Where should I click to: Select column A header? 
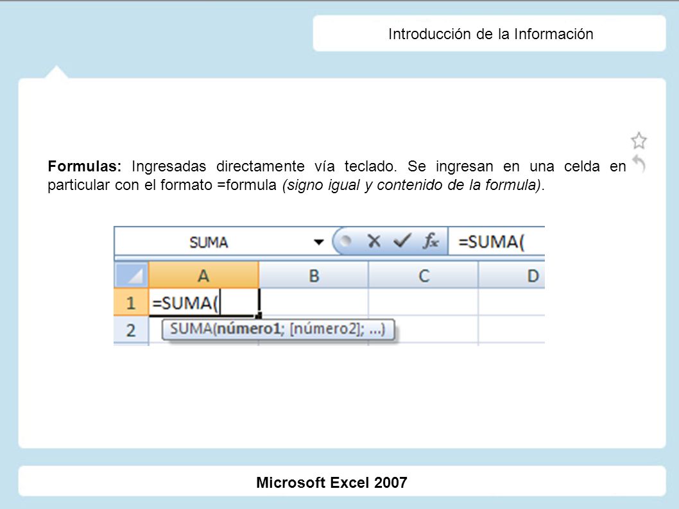coord(203,275)
